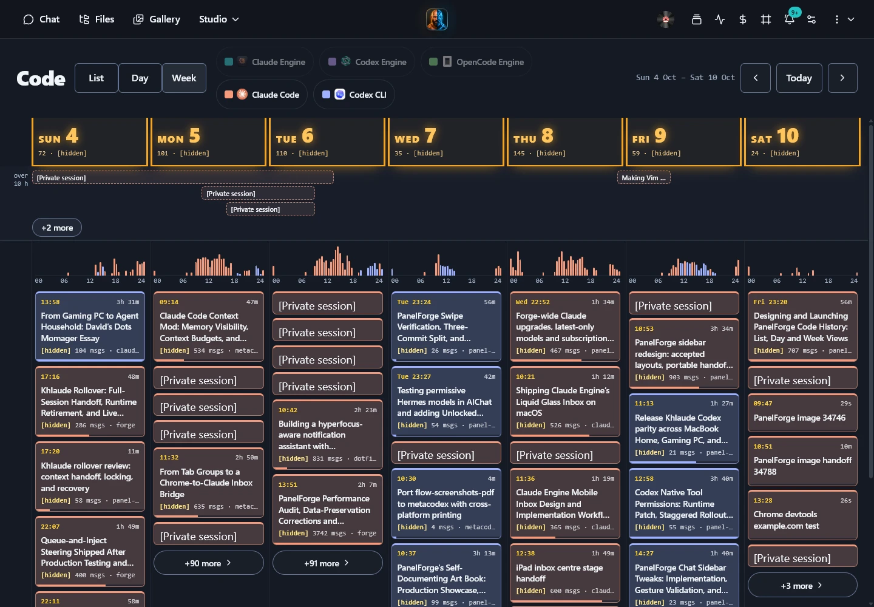The width and height of the screenshot is (874, 607).
Task: Open 'iPad inbox centre stage handoff' card
Action: coord(564,573)
